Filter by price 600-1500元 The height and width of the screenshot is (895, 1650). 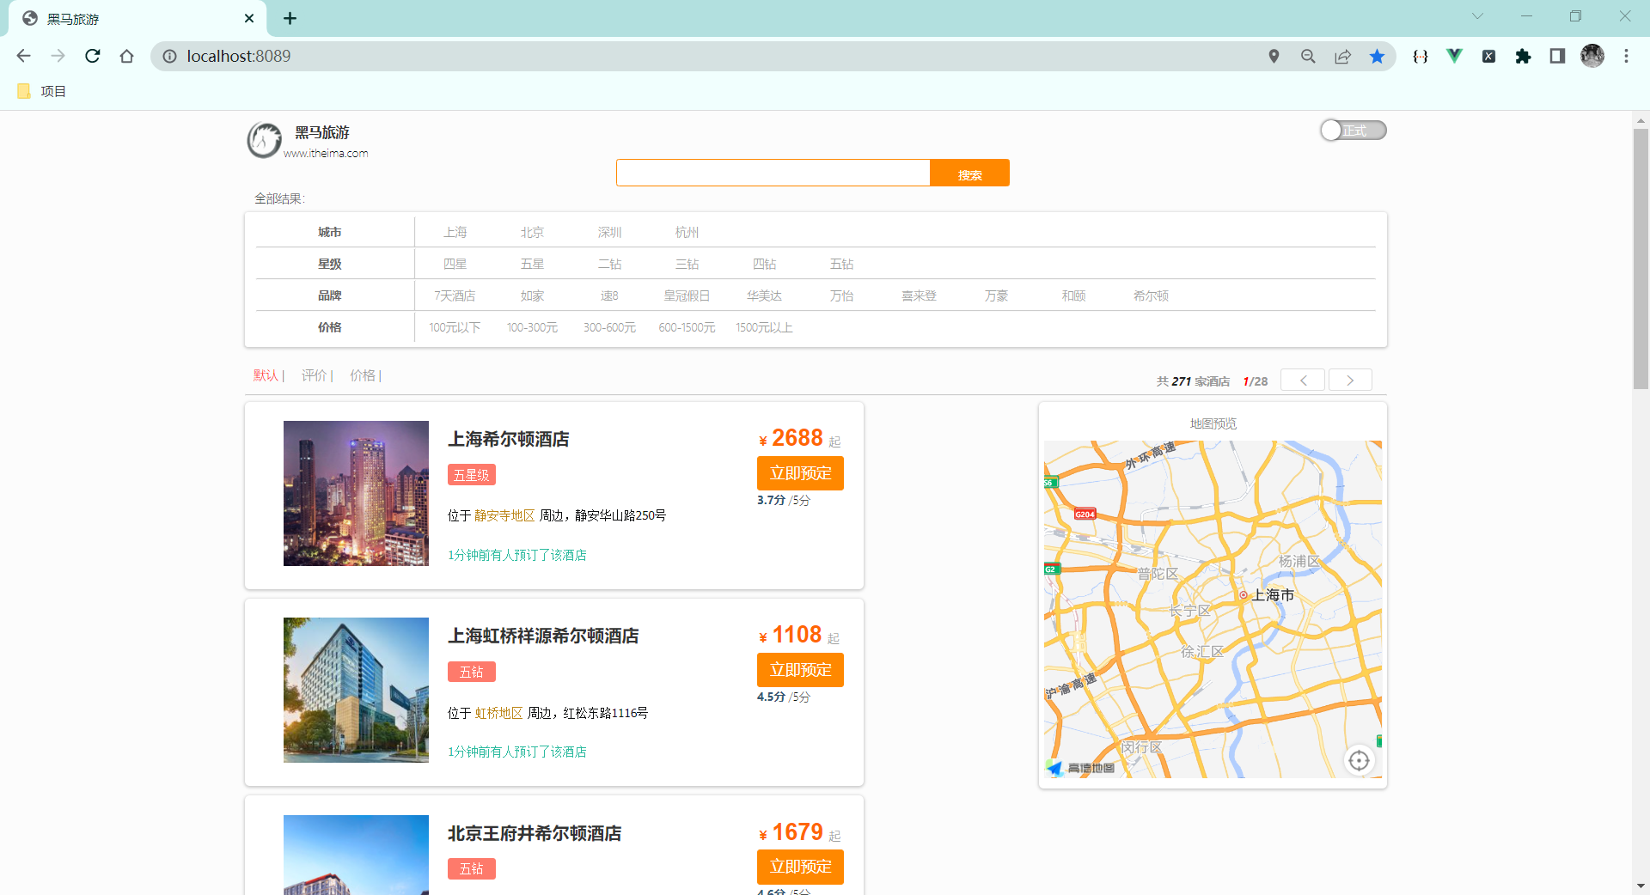[687, 327]
